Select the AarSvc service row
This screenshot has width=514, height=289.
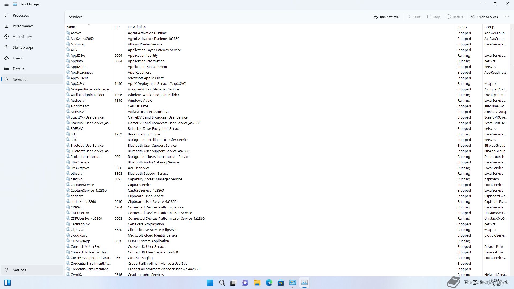[x=287, y=33]
